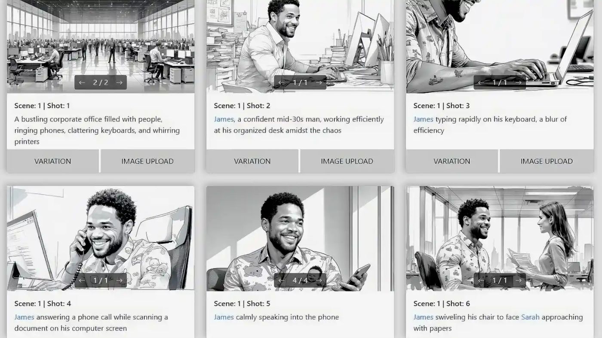Go to next image in Shot 1
Viewport: 602px width, 338px height.
[x=119, y=82]
